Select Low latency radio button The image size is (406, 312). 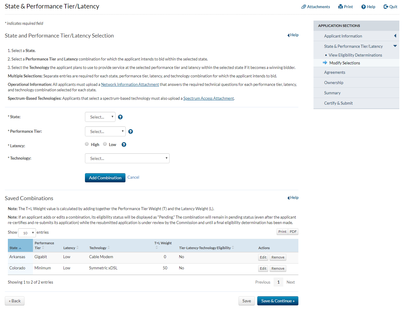105,144
